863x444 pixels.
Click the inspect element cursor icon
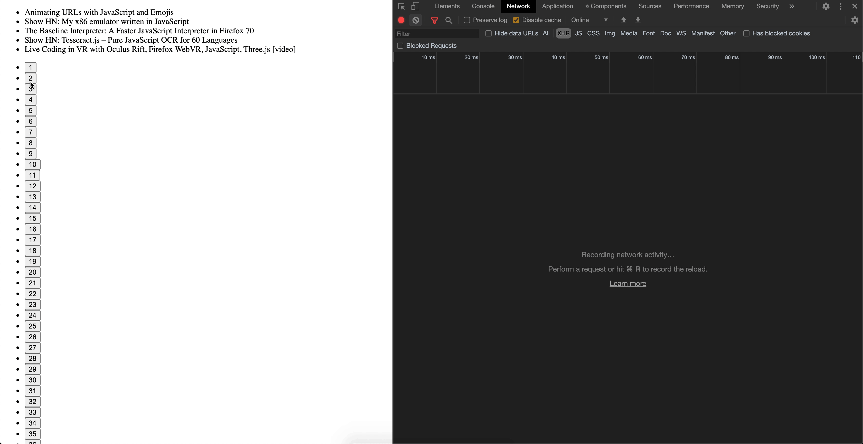click(401, 6)
